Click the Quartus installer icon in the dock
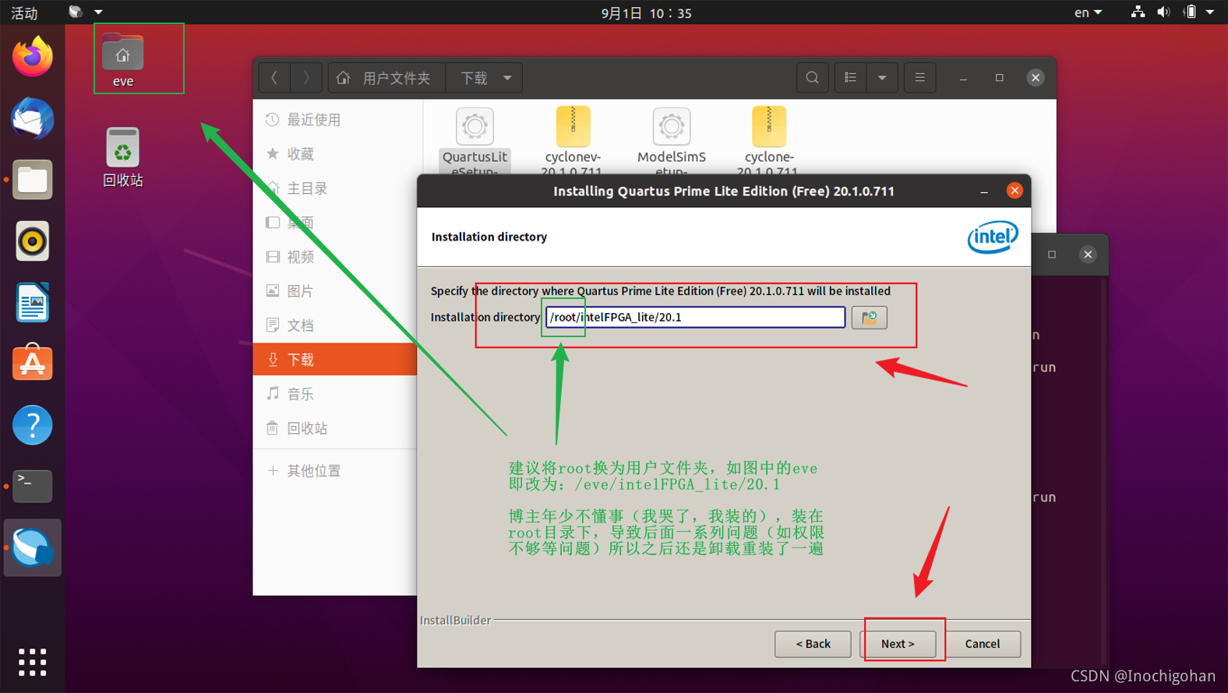This screenshot has height=693, width=1228. click(x=32, y=548)
